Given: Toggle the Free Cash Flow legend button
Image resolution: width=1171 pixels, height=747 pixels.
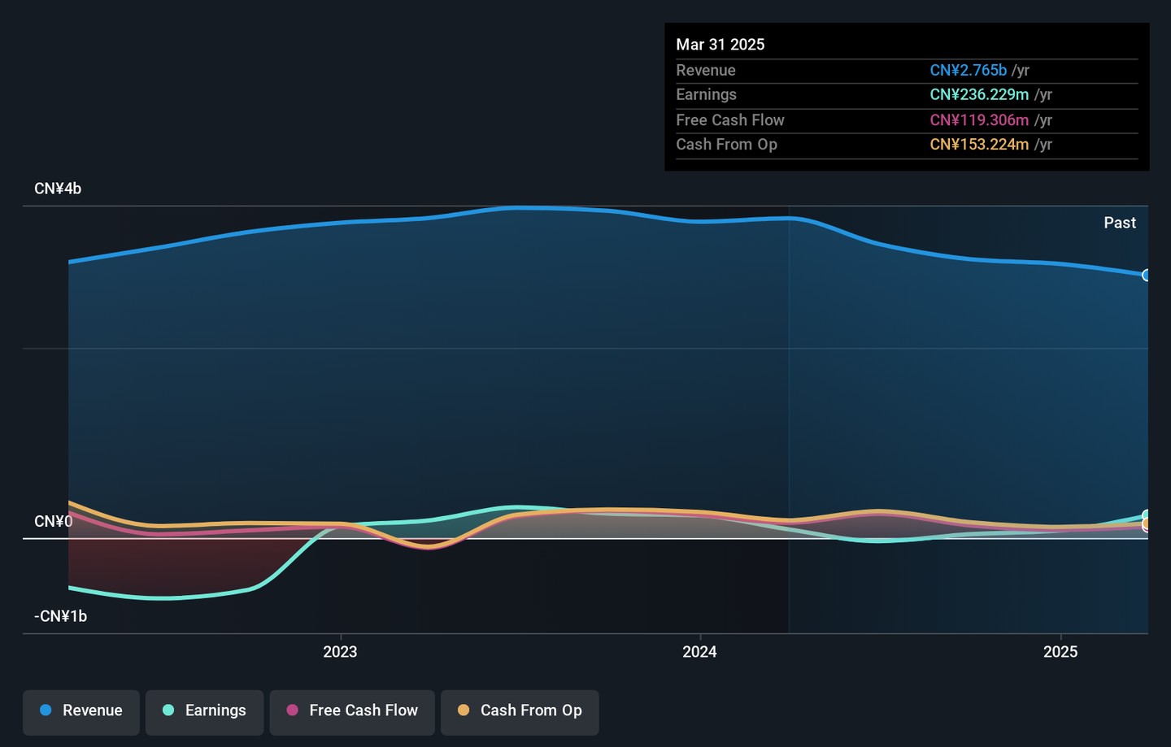Looking at the screenshot, I should (x=352, y=711).
